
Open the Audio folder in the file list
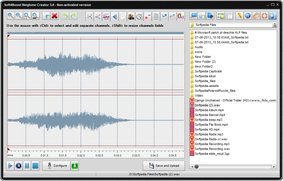196,47
